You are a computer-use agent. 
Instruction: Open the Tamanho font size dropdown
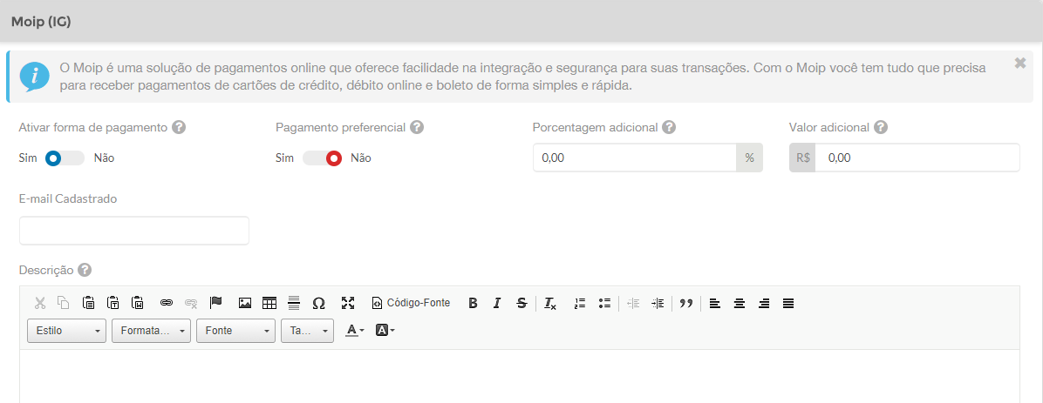[x=307, y=331]
